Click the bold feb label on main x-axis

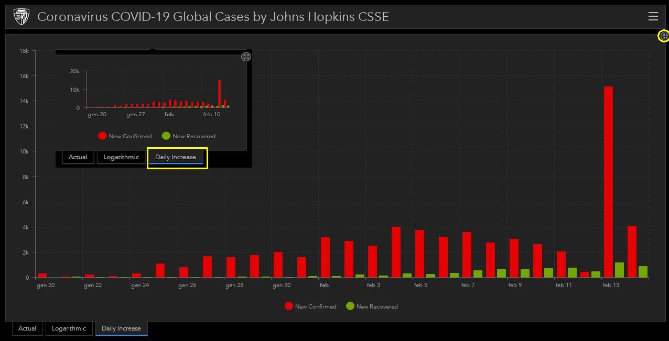click(324, 285)
